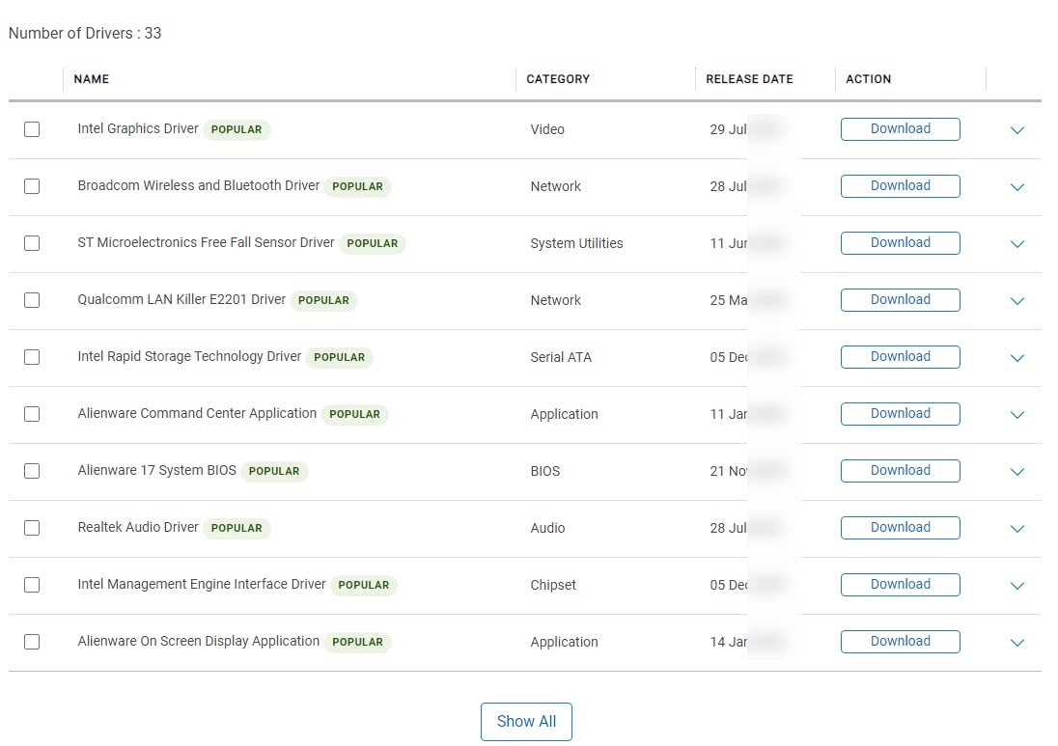The image size is (1058, 746).
Task: Select the Realtek Audio Driver checkbox
Action: (x=32, y=528)
